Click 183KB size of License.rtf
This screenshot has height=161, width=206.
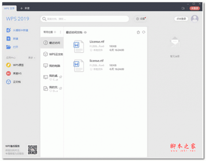[x=113, y=46]
